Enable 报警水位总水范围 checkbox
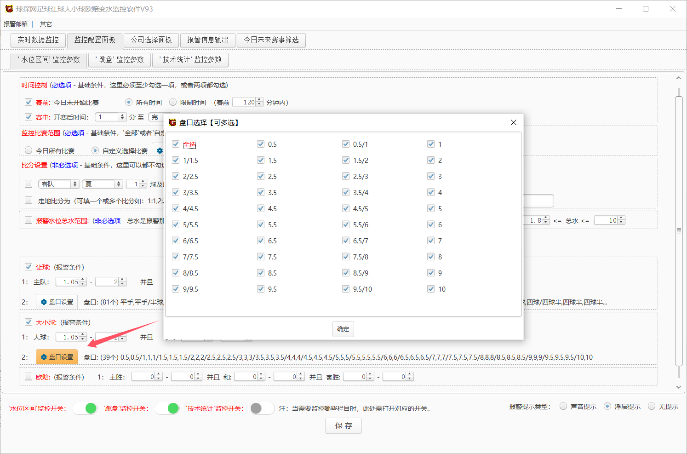 point(29,220)
